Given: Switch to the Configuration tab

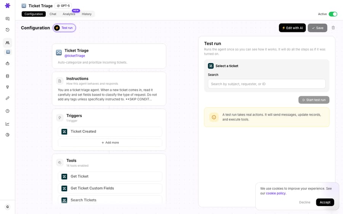Looking at the screenshot, I should coord(34,14).
